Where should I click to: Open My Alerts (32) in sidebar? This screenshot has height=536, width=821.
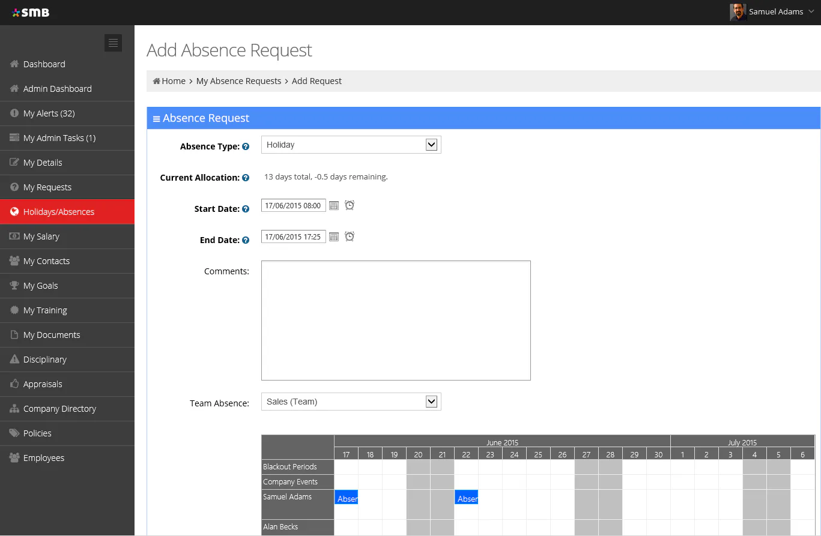click(49, 113)
